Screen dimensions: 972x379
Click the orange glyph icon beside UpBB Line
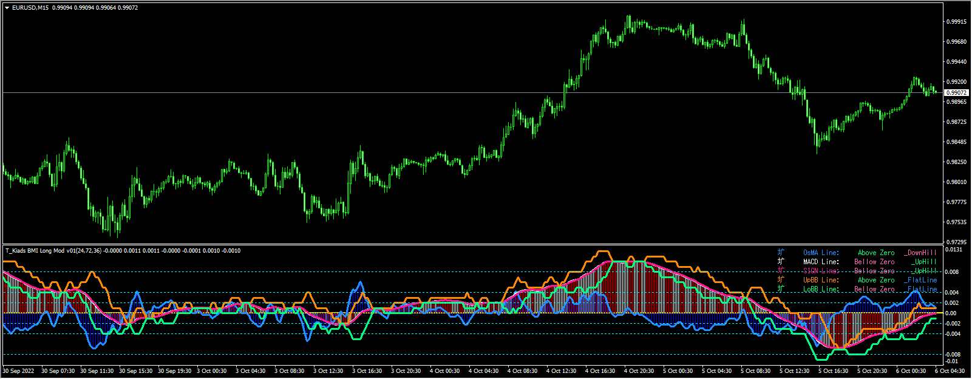[x=781, y=279]
